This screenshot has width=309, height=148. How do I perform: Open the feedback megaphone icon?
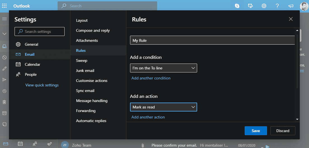point(291,6)
